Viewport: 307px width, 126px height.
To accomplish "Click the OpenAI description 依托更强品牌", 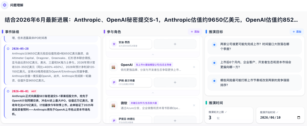I will (x=151, y=70).
